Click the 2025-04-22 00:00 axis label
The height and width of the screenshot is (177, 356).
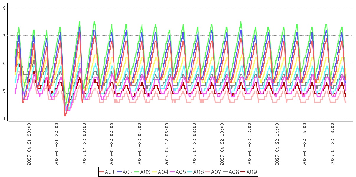pyautogui.click(x=84, y=144)
